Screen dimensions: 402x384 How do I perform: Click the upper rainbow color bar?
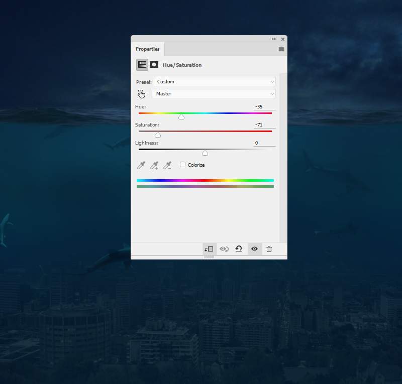coord(205,181)
